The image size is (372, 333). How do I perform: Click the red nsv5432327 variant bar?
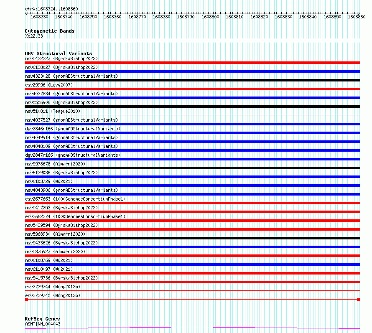192,63
